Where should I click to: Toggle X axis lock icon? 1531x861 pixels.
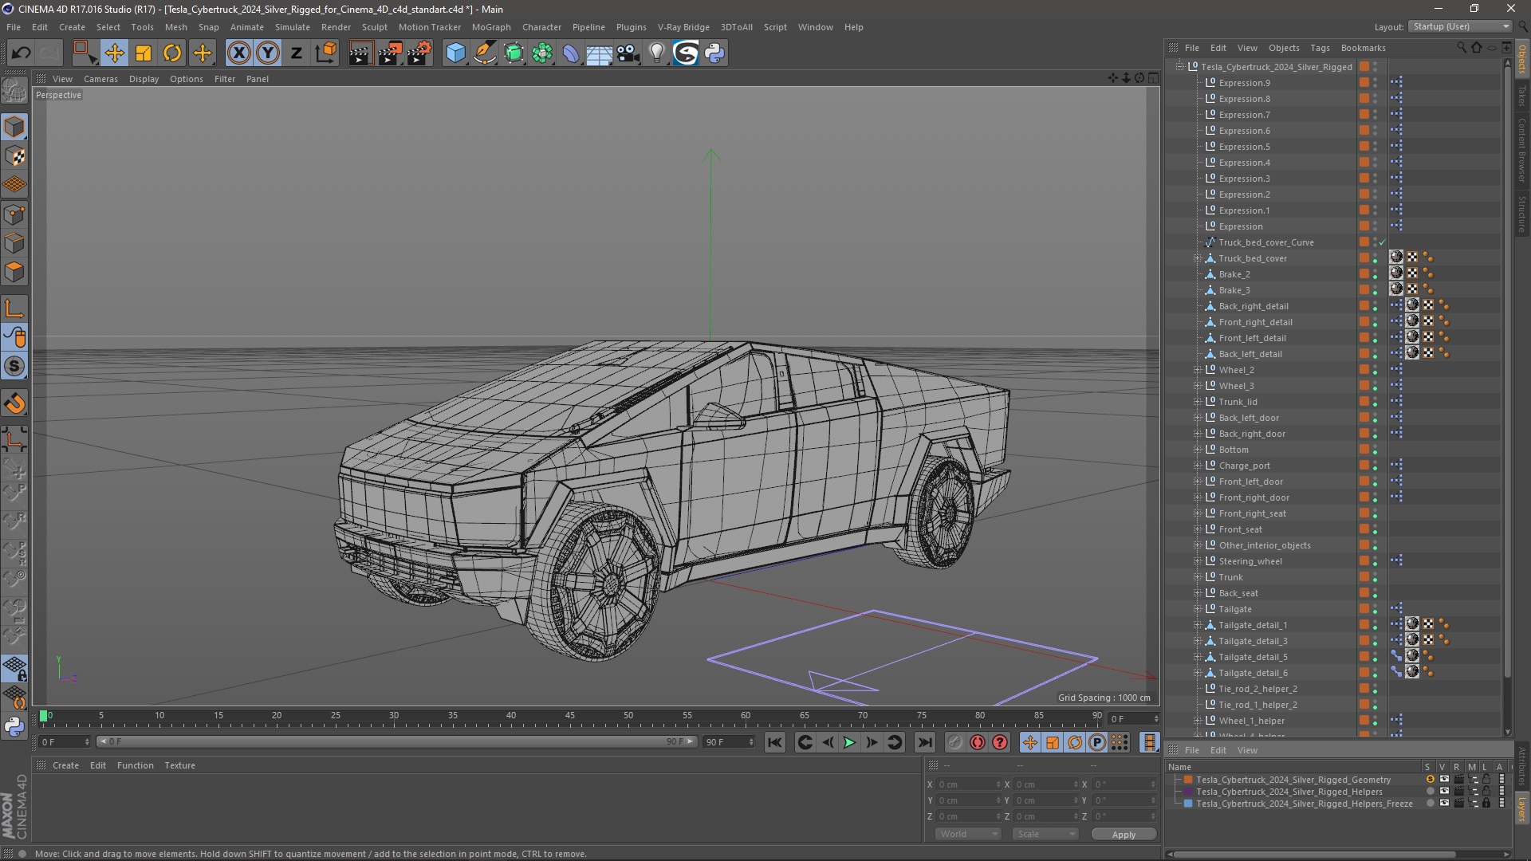coord(238,53)
